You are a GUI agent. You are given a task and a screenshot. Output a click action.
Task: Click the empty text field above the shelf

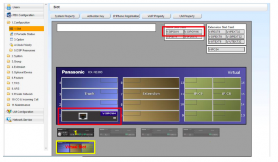point(106,28)
